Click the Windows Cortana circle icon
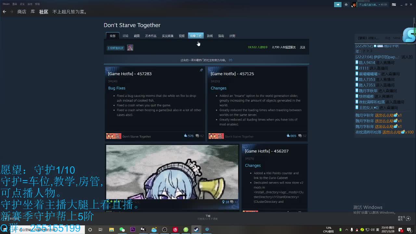 pyautogui.click(x=90, y=230)
